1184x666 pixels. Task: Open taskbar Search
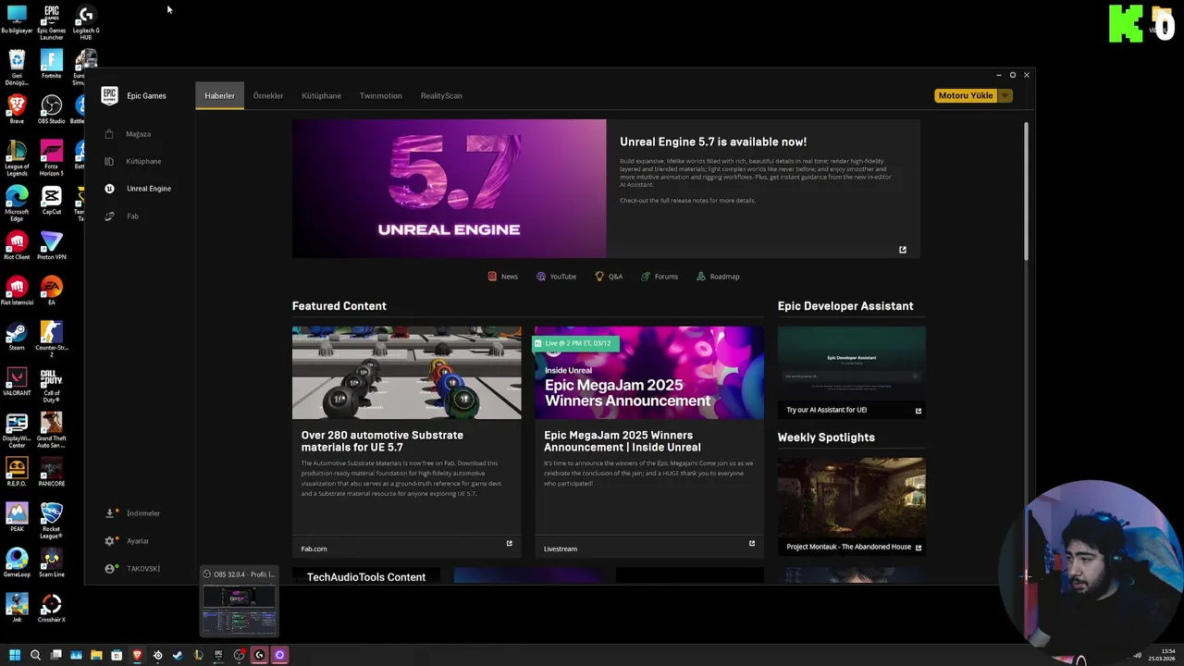(35, 655)
